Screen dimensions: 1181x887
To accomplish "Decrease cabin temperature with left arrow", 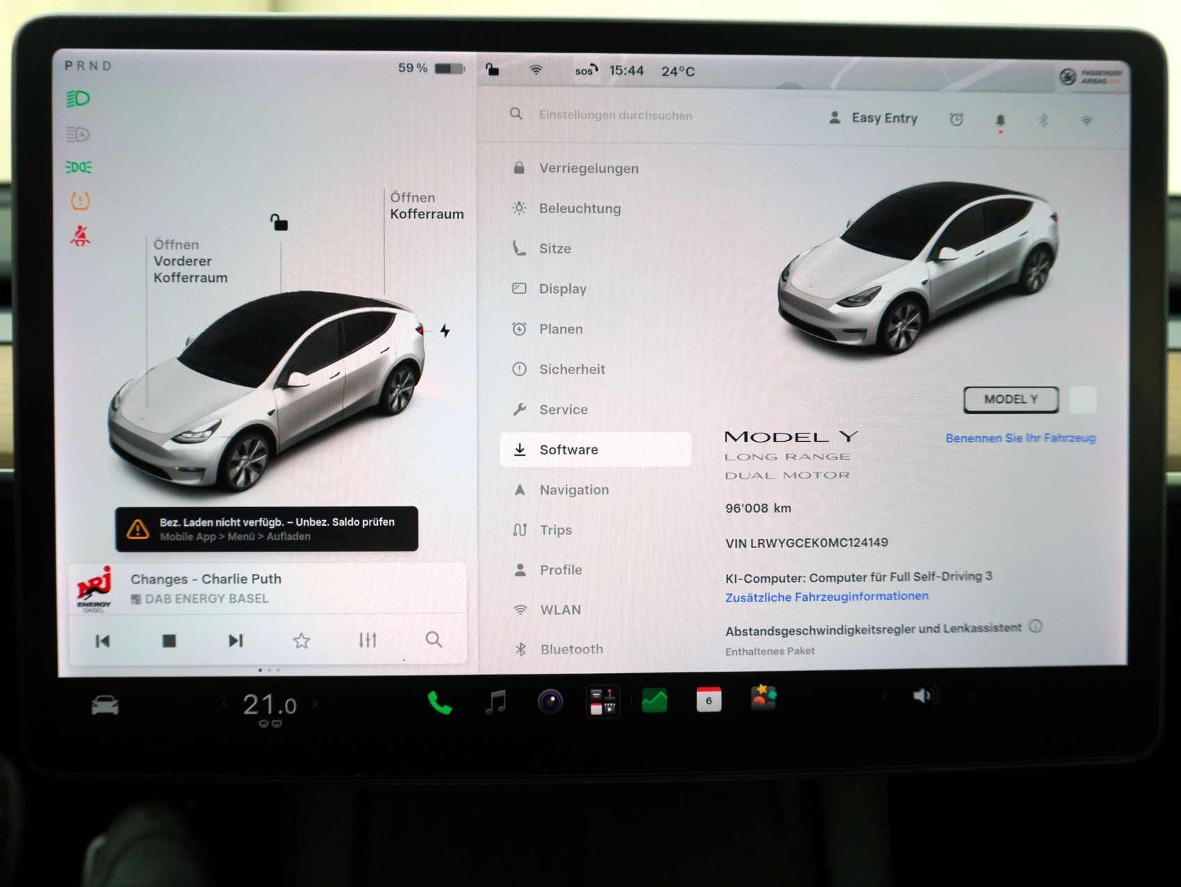I will coord(224,704).
